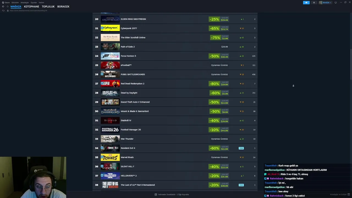Click the YENİ badge on Resident Evil 4 row
This screenshot has width=352, height=198.
pyautogui.click(x=241, y=148)
